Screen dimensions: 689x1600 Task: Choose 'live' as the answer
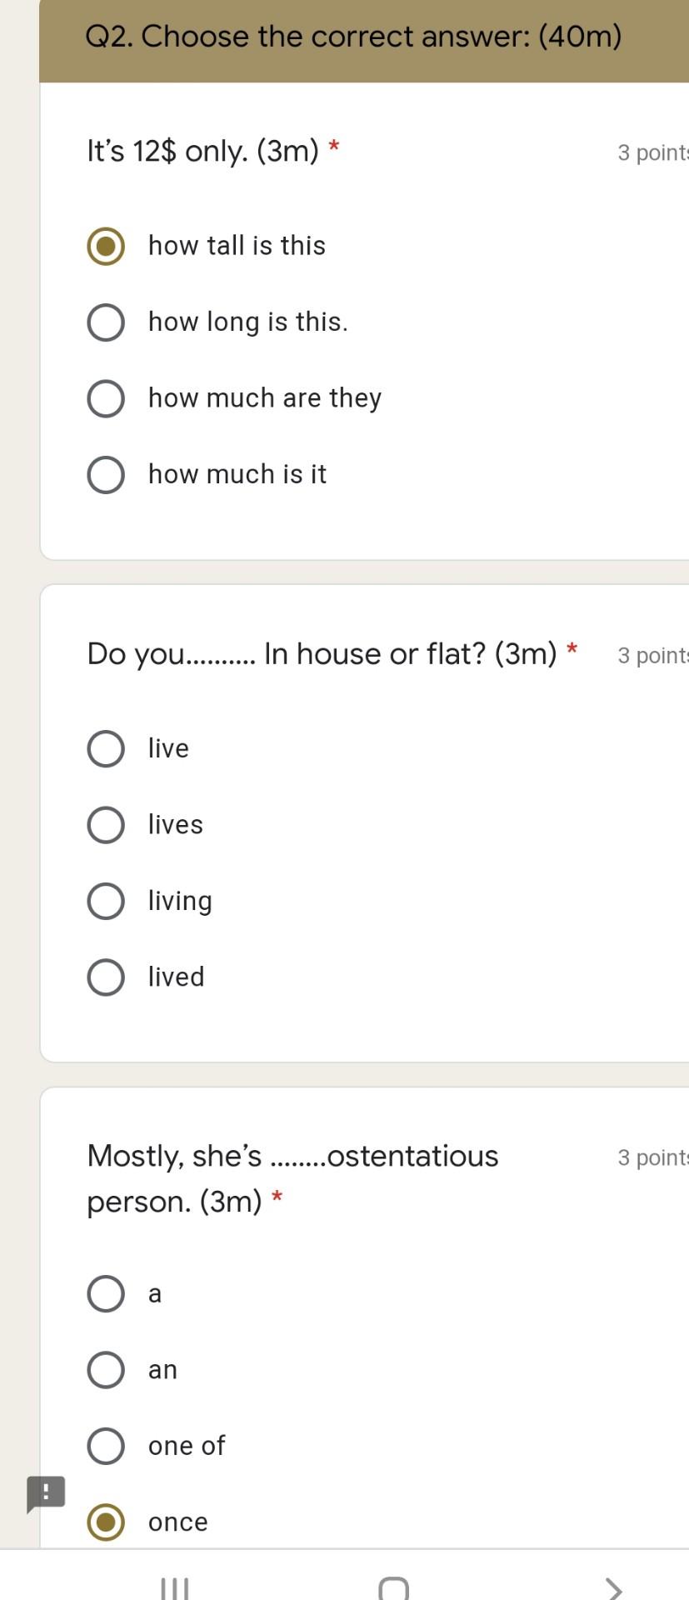tap(106, 748)
